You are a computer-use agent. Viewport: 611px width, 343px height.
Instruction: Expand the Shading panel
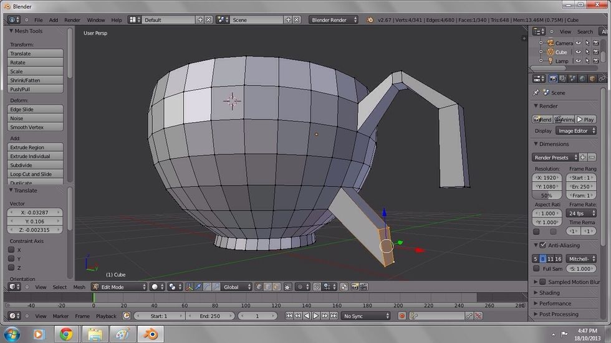[549, 293]
